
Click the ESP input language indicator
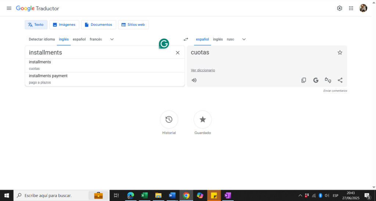(336, 195)
